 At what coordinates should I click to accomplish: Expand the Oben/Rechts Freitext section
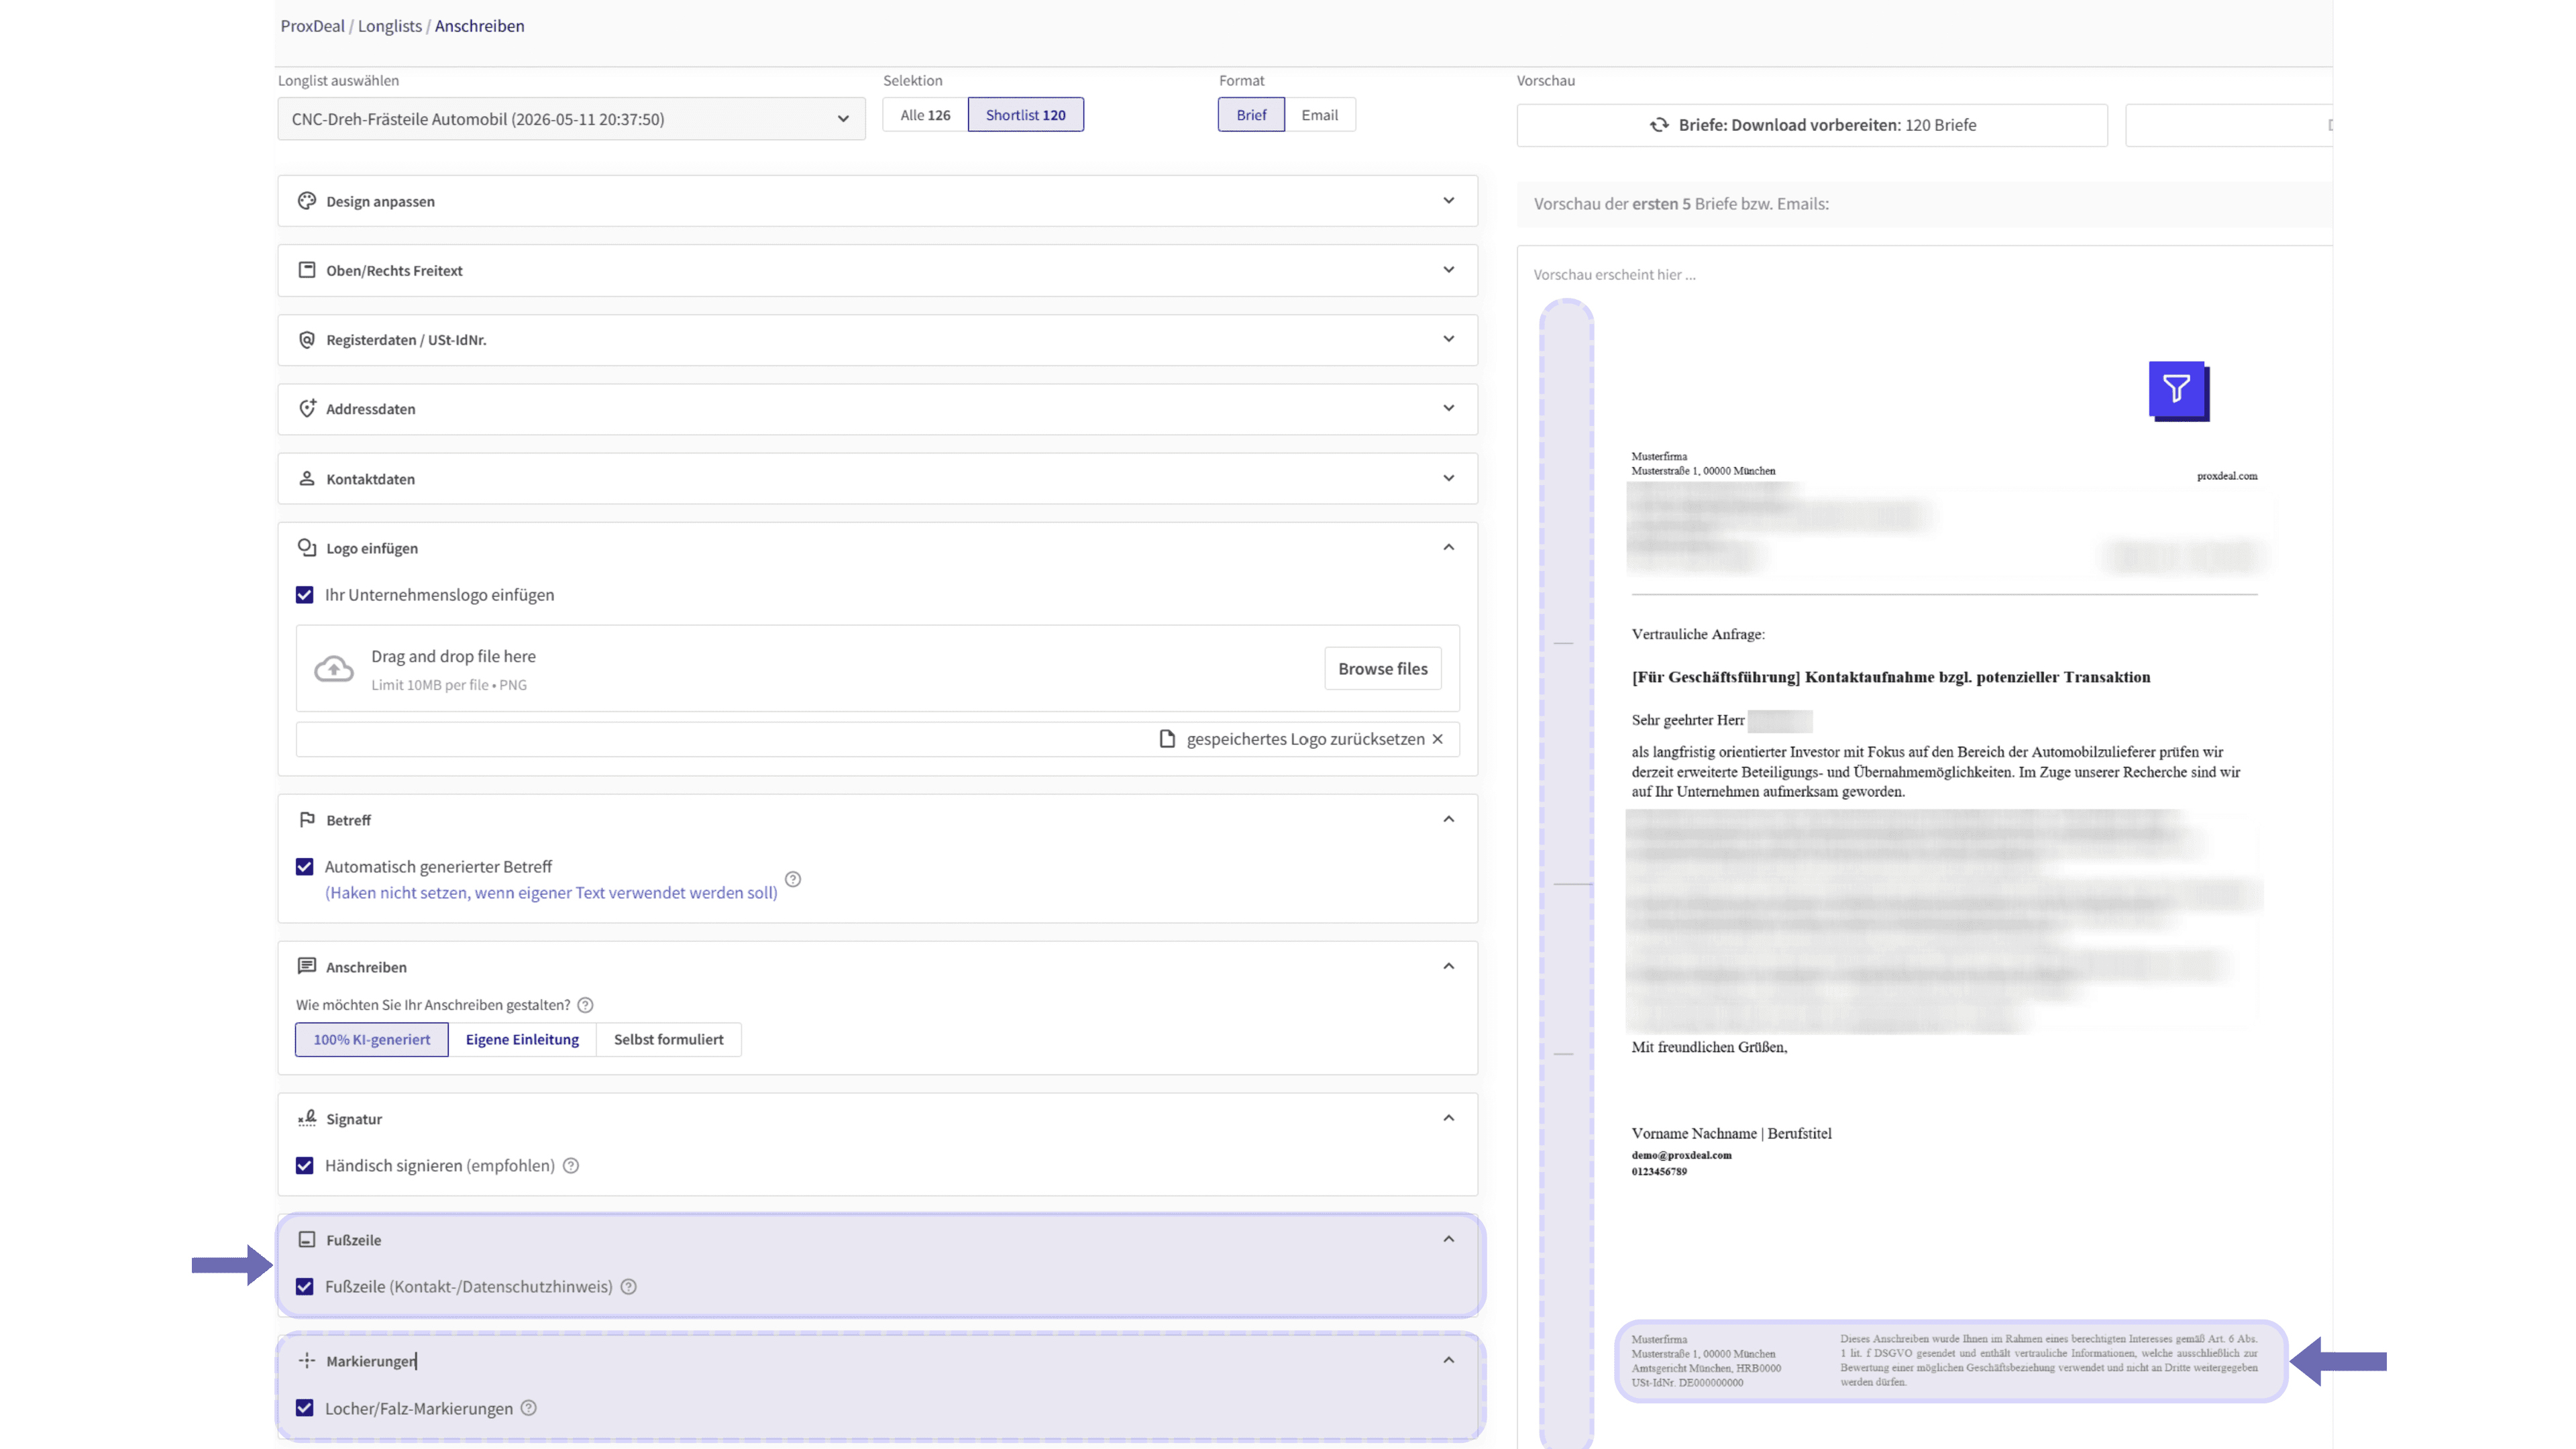point(1449,270)
